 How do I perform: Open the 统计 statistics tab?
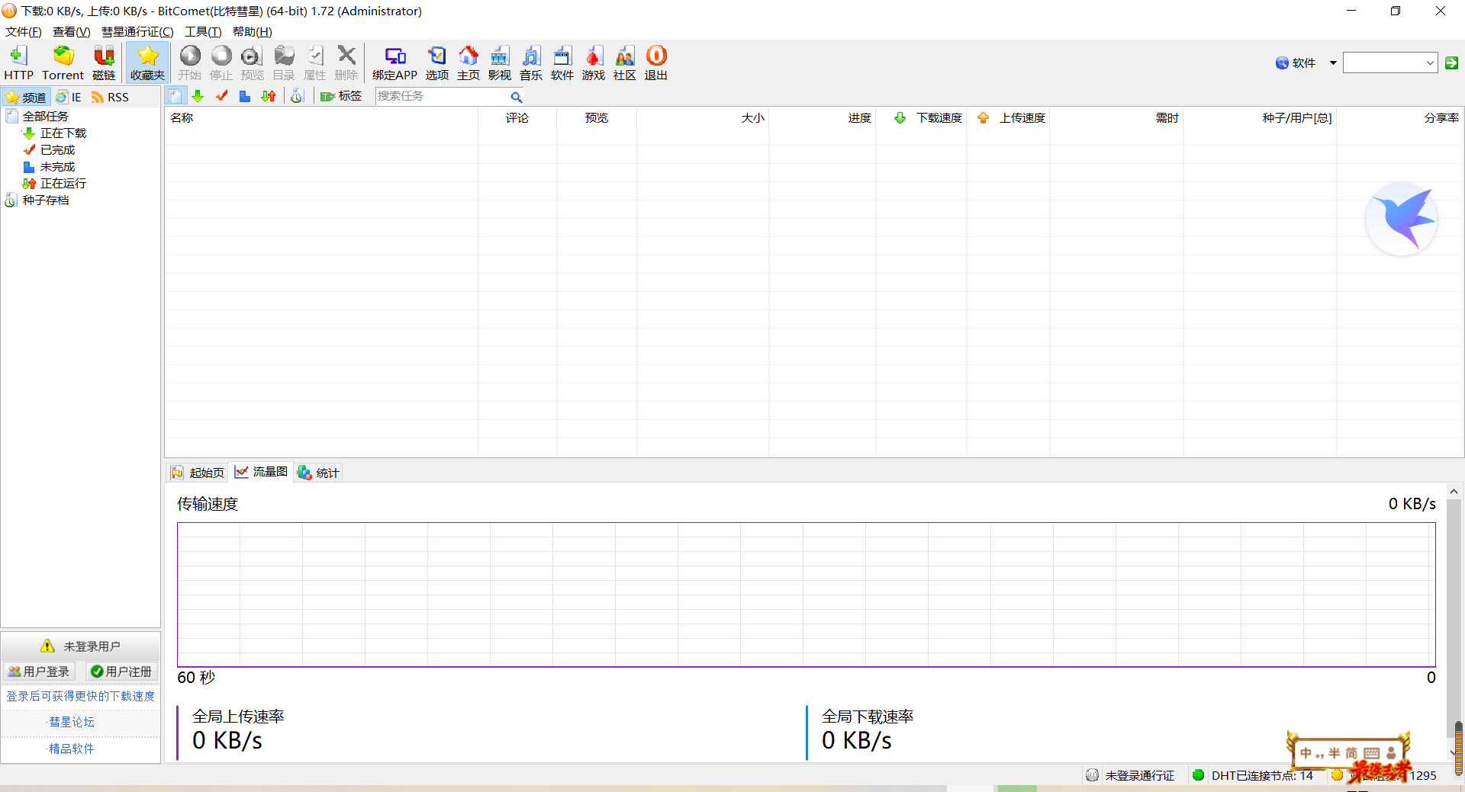[x=318, y=473]
